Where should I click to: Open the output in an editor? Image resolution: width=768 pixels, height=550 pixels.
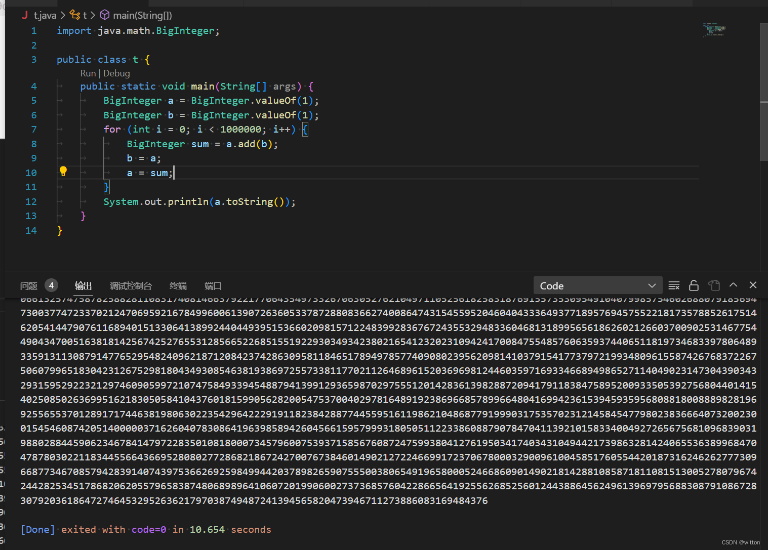714,286
